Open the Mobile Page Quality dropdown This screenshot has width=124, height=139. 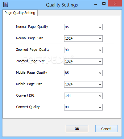(x=83, y=73)
